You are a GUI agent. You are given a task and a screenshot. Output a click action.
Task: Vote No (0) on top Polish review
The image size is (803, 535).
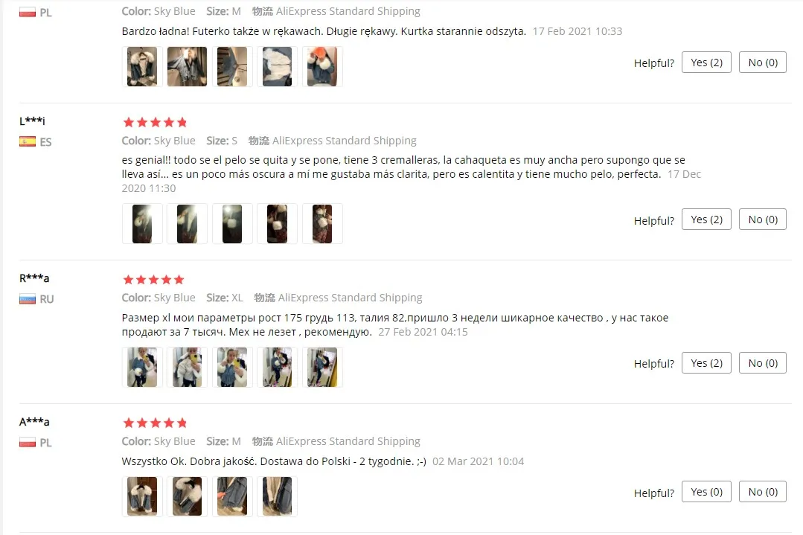coord(763,63)
